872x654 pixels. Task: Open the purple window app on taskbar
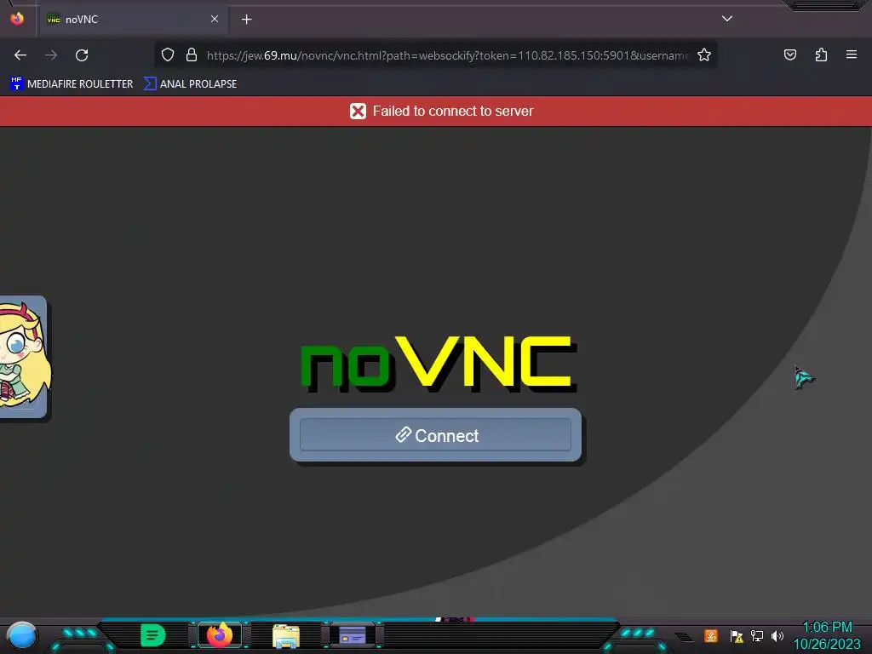coord(353,635)
